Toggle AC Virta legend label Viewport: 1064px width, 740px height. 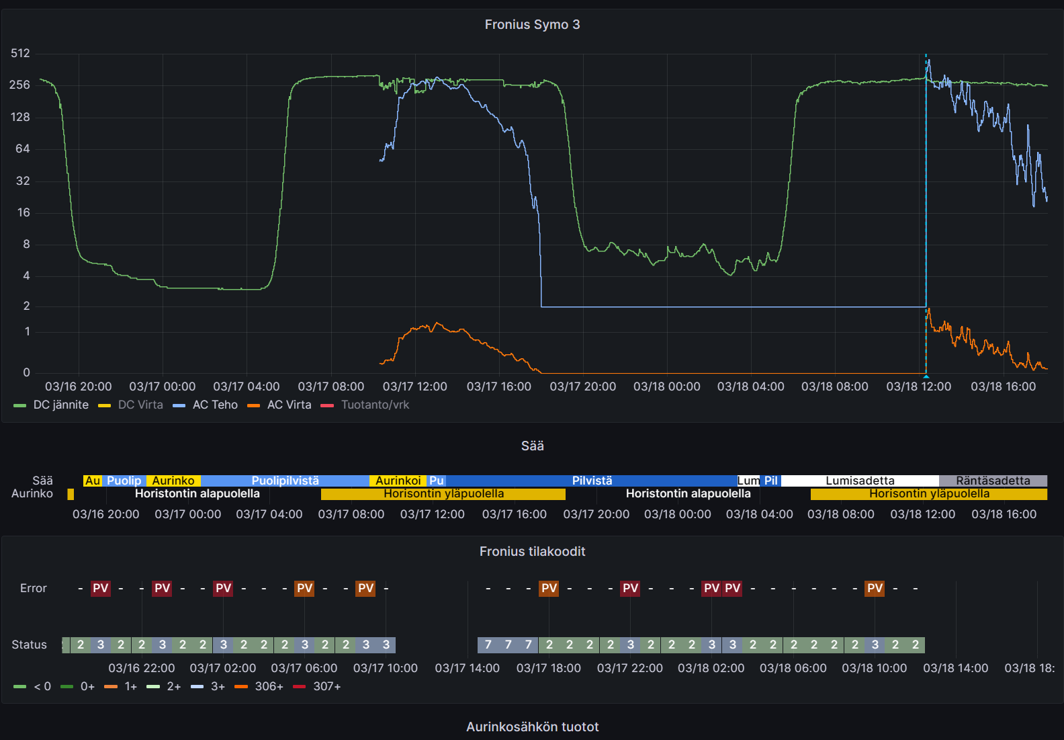point(289,405)
